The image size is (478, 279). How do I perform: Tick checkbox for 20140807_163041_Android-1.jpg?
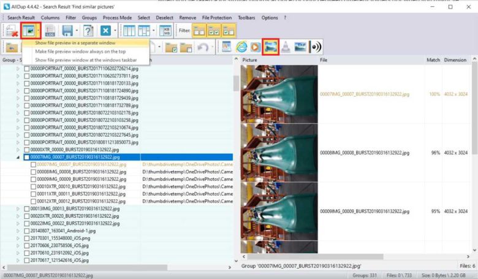coord(27,231)
